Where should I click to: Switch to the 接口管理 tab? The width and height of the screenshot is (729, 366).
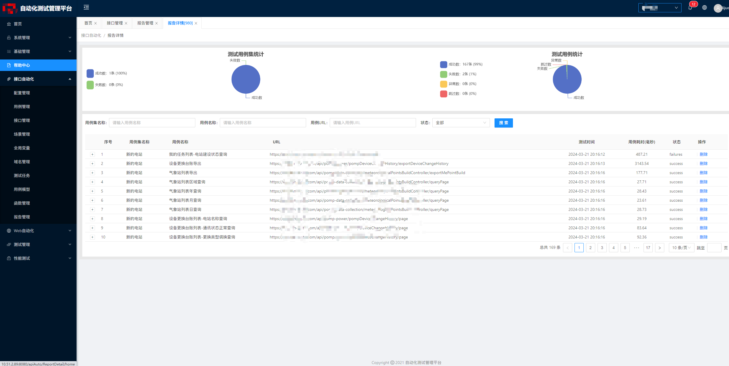tap(115, 23)
